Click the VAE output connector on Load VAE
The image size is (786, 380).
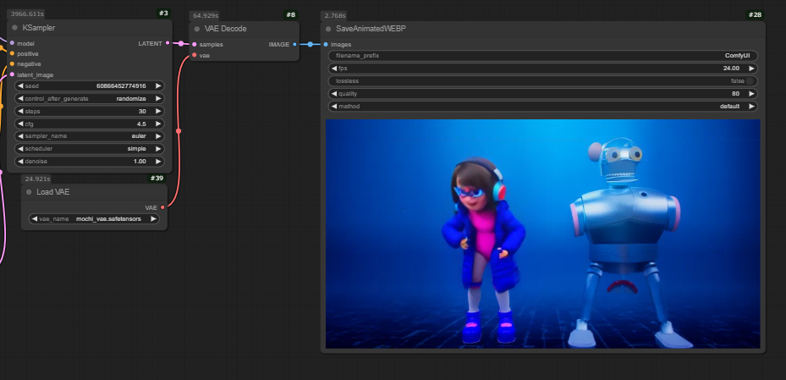coord(162,207)
